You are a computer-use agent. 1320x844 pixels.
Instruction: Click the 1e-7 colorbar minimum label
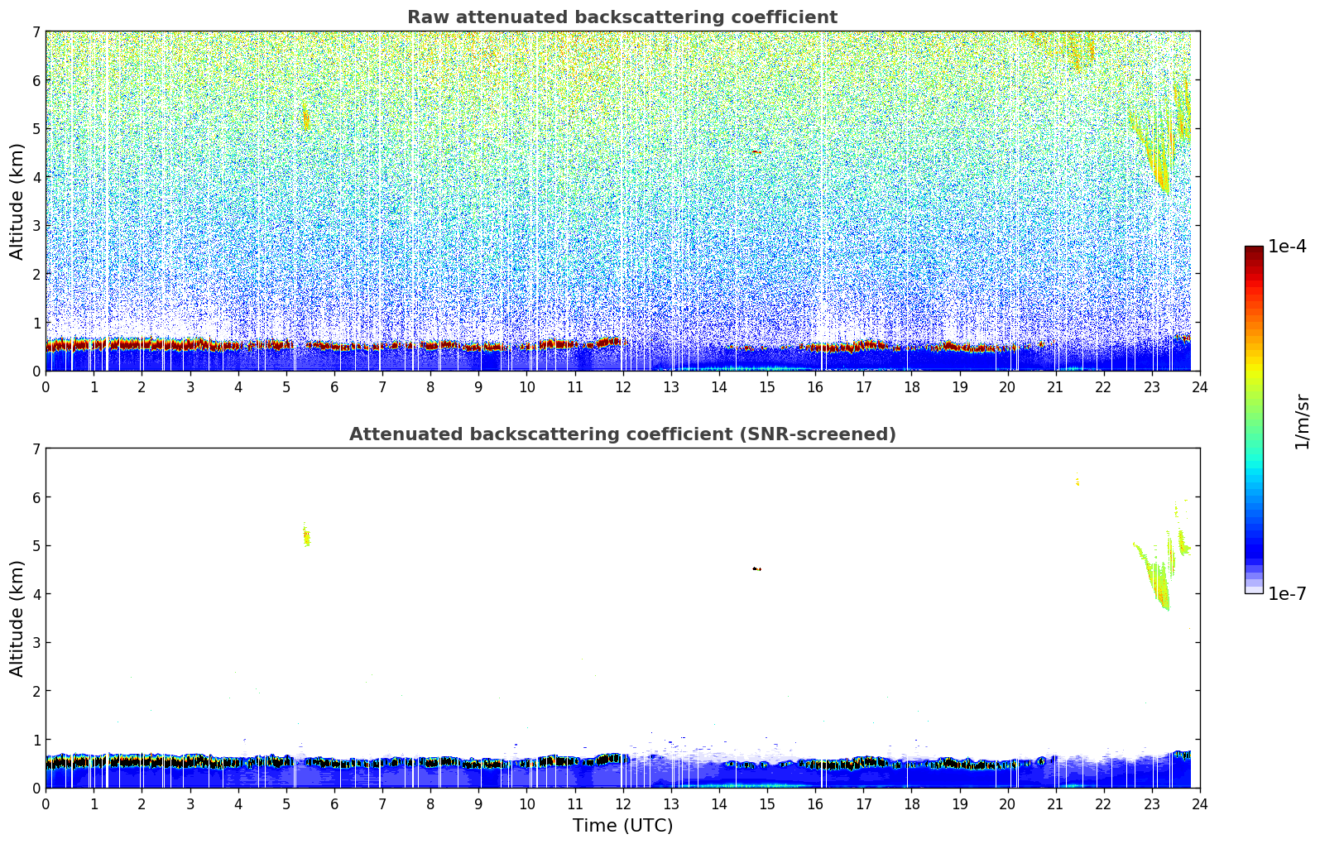[x=1287, y=593]
